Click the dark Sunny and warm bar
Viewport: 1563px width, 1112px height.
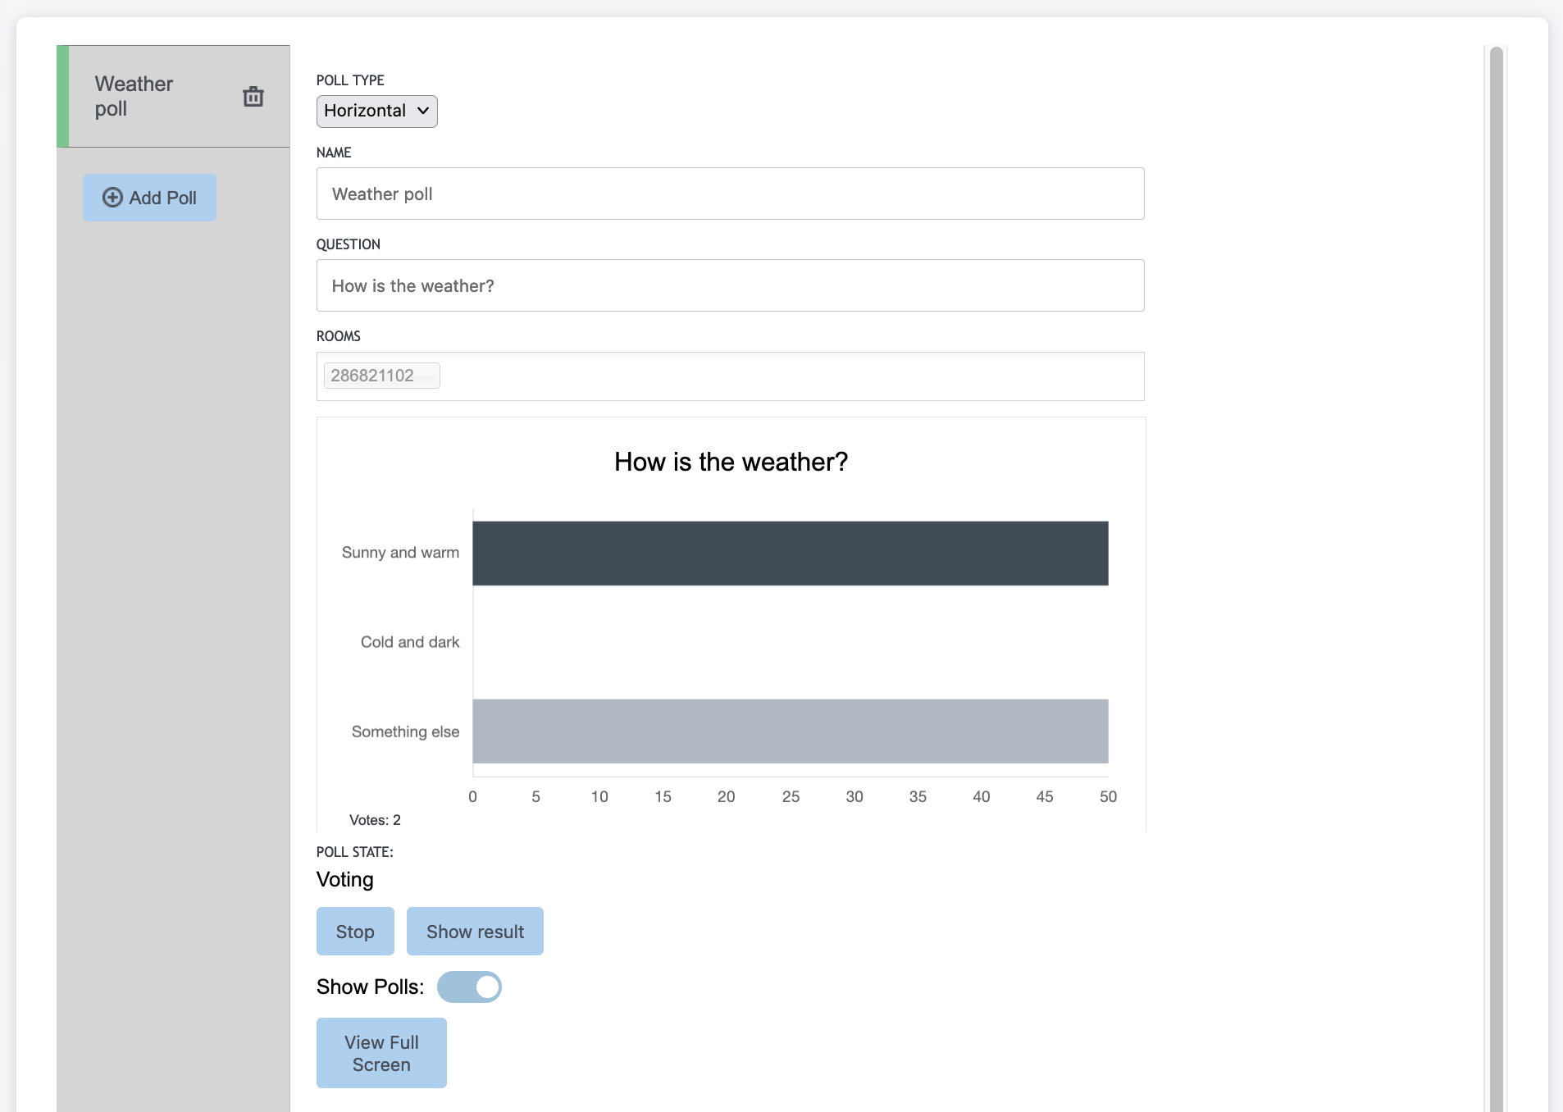[790, 554]
